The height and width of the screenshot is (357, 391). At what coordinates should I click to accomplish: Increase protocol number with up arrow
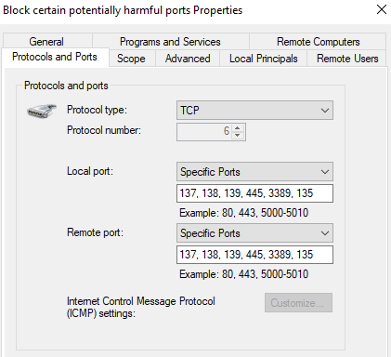click(x=238, y=128)
